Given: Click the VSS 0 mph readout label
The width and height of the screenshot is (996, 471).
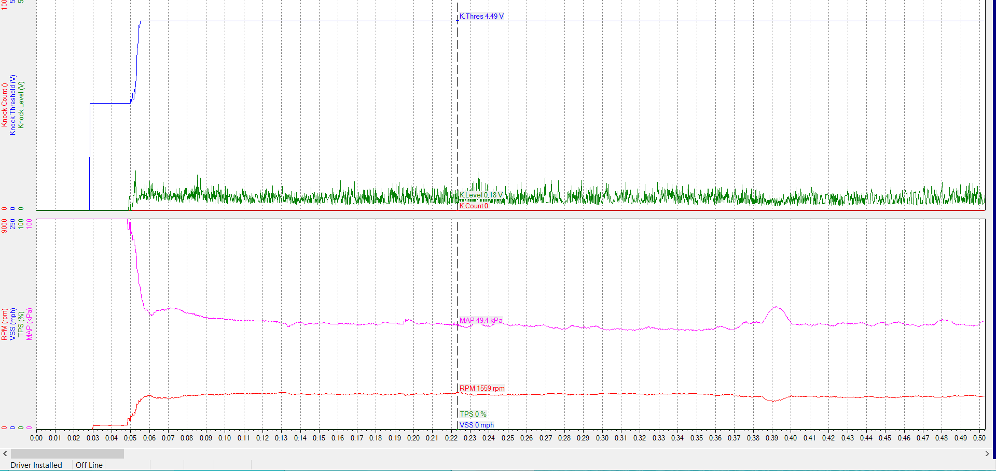Looking at the screenshot, I should click(x=477, y=425).
